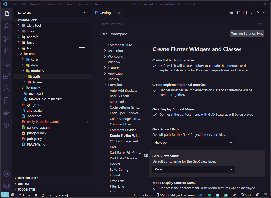Navigate forward with the right arrow
Viewport: 271px width, 198px height.
click(x=258, y=13)
